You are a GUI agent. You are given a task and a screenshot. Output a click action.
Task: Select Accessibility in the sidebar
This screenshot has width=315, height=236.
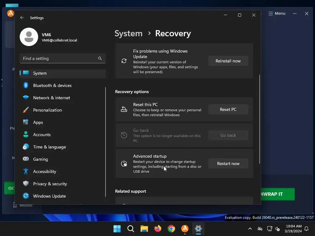(x=63, y=171)
